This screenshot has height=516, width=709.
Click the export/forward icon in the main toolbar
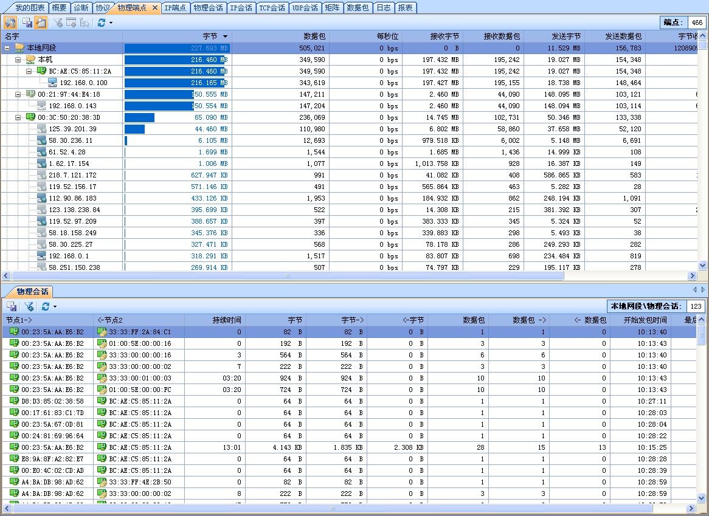tap(84, 22)
